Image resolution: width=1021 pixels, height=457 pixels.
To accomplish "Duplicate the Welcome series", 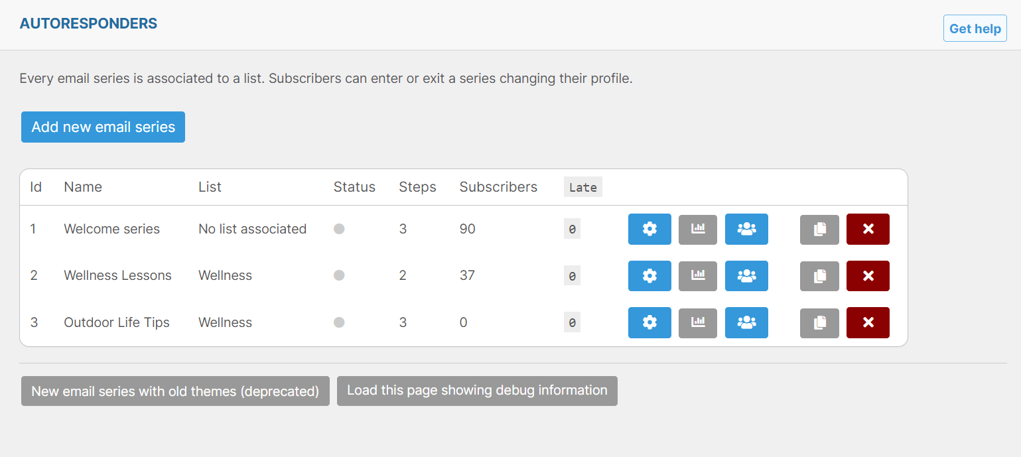I will 819,229.
